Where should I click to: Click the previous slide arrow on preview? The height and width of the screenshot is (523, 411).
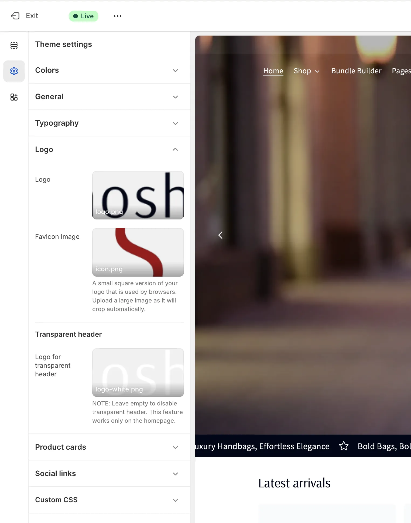pos(220,235)
